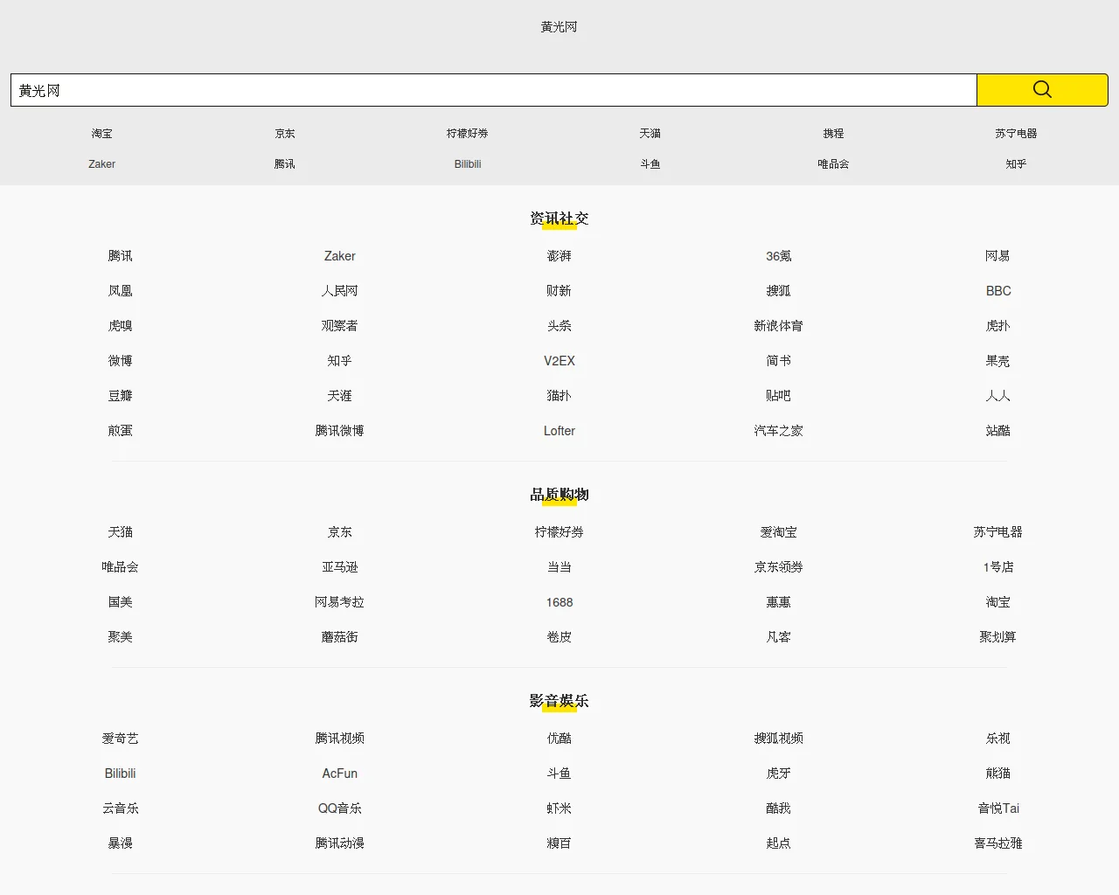Open the QQ音乐 link
Screen dimensions: 1119x895
340,808
